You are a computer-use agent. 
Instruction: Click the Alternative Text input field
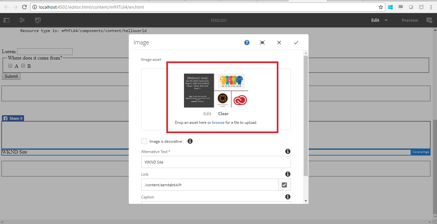point(216,162)
